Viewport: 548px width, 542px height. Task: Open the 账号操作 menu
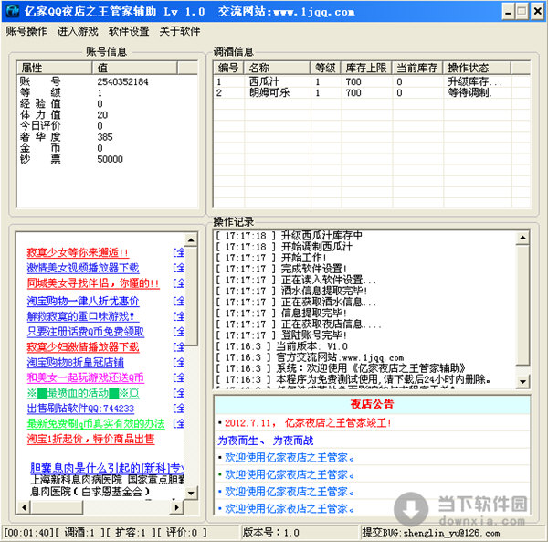[26, 31]
